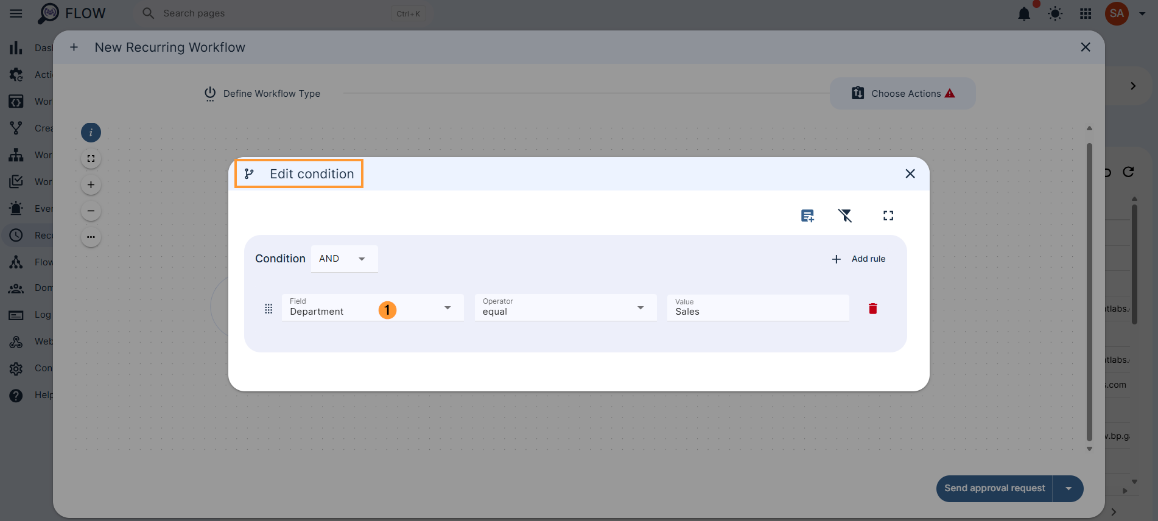The width and height of the screenshot is (1158, 521).
Task: Zoom out the workflow canvas
Action: [91, 211]
